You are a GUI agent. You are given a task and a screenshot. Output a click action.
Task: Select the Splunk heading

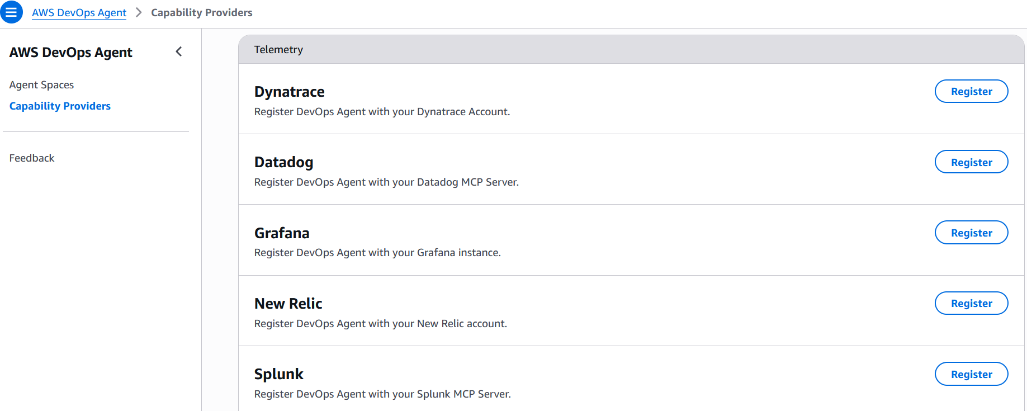pyautogui.click(x=278, y=374)
